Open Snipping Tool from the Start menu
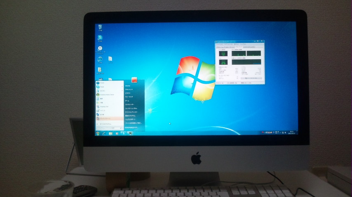Screen dimensions: 352x197 point(110,107)
